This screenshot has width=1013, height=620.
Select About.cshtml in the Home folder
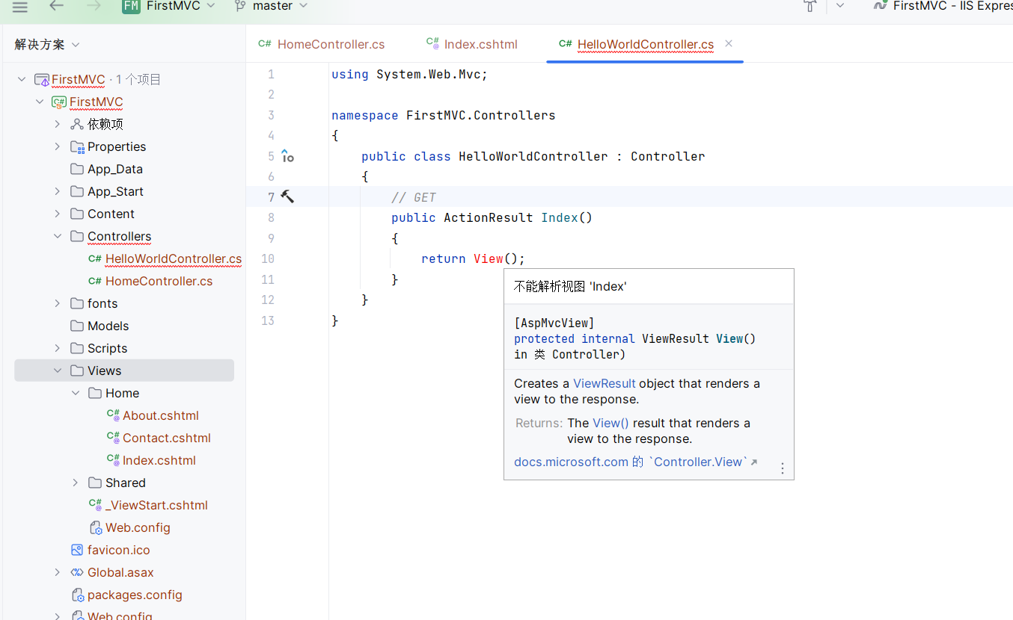point(160,415)
